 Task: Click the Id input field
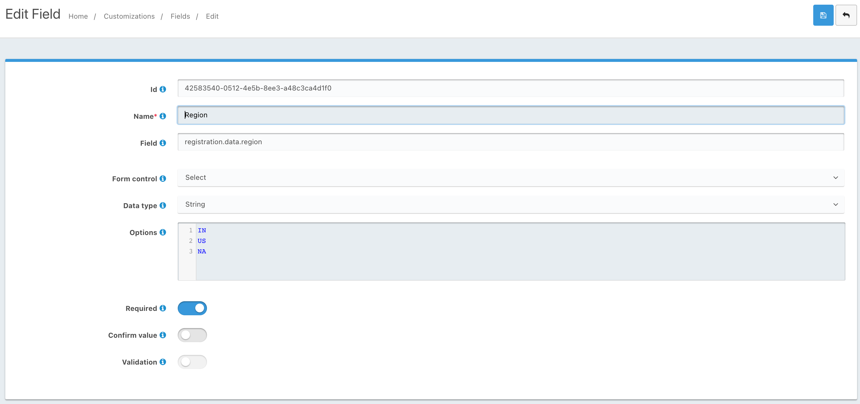[511, 88]
